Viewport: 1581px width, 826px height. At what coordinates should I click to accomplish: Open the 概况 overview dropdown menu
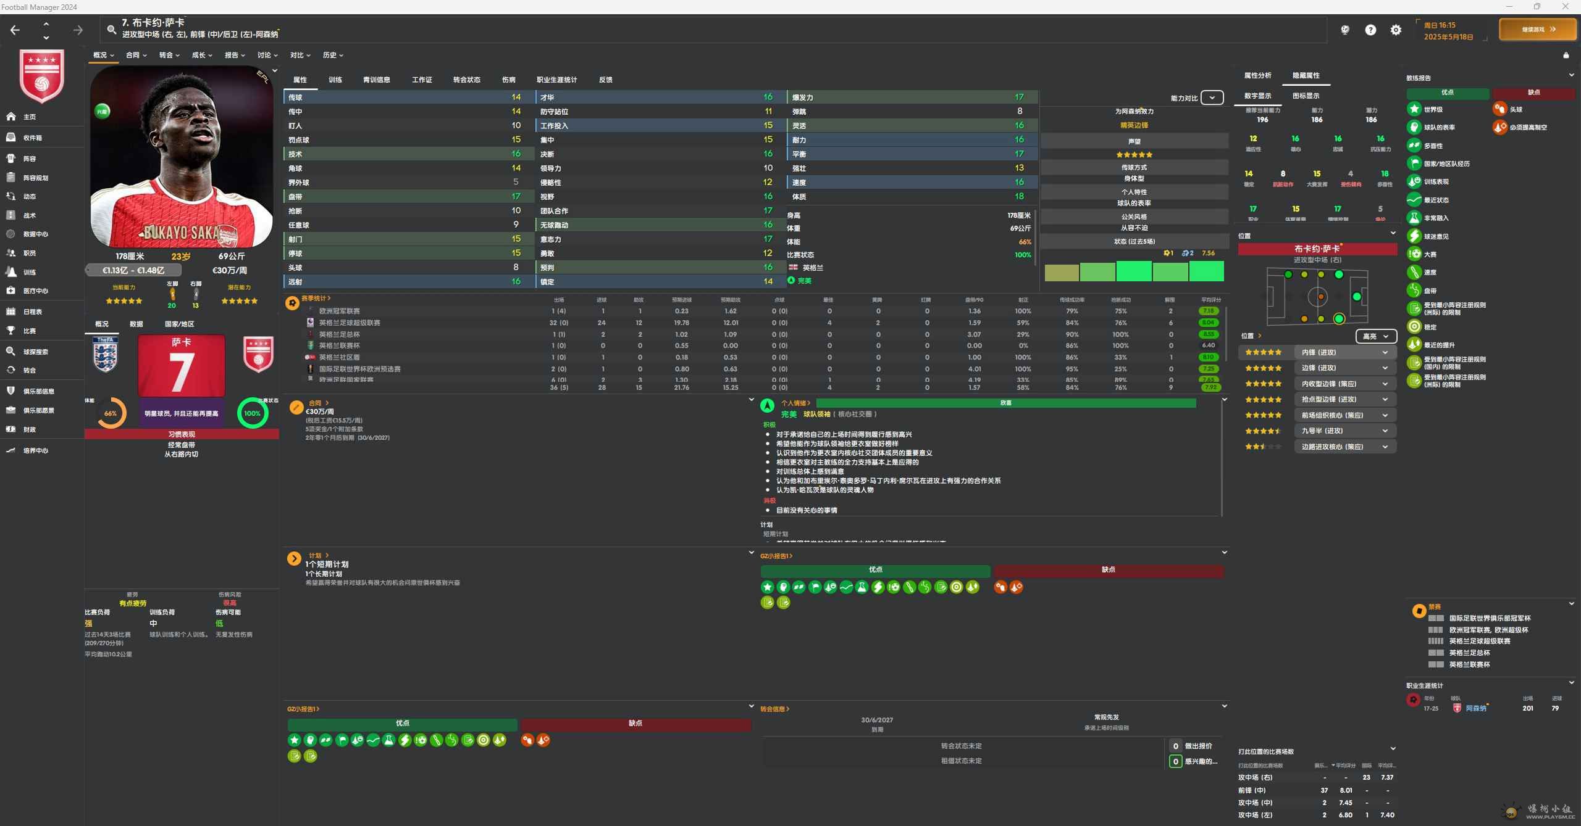[x=104, y=55]
